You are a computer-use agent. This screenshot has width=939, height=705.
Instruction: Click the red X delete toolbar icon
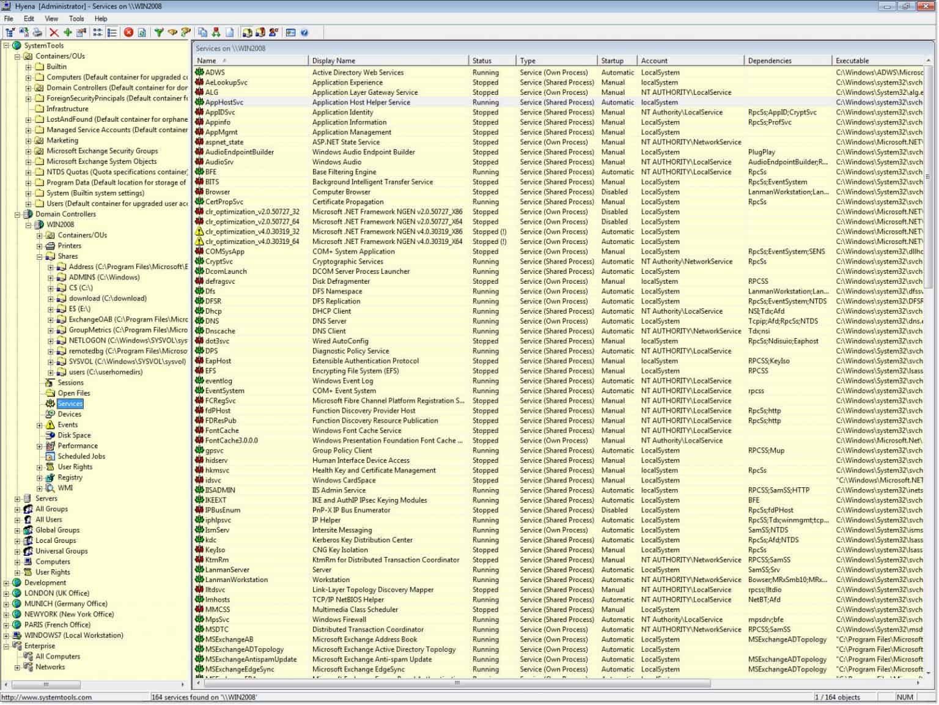point(54,32)
